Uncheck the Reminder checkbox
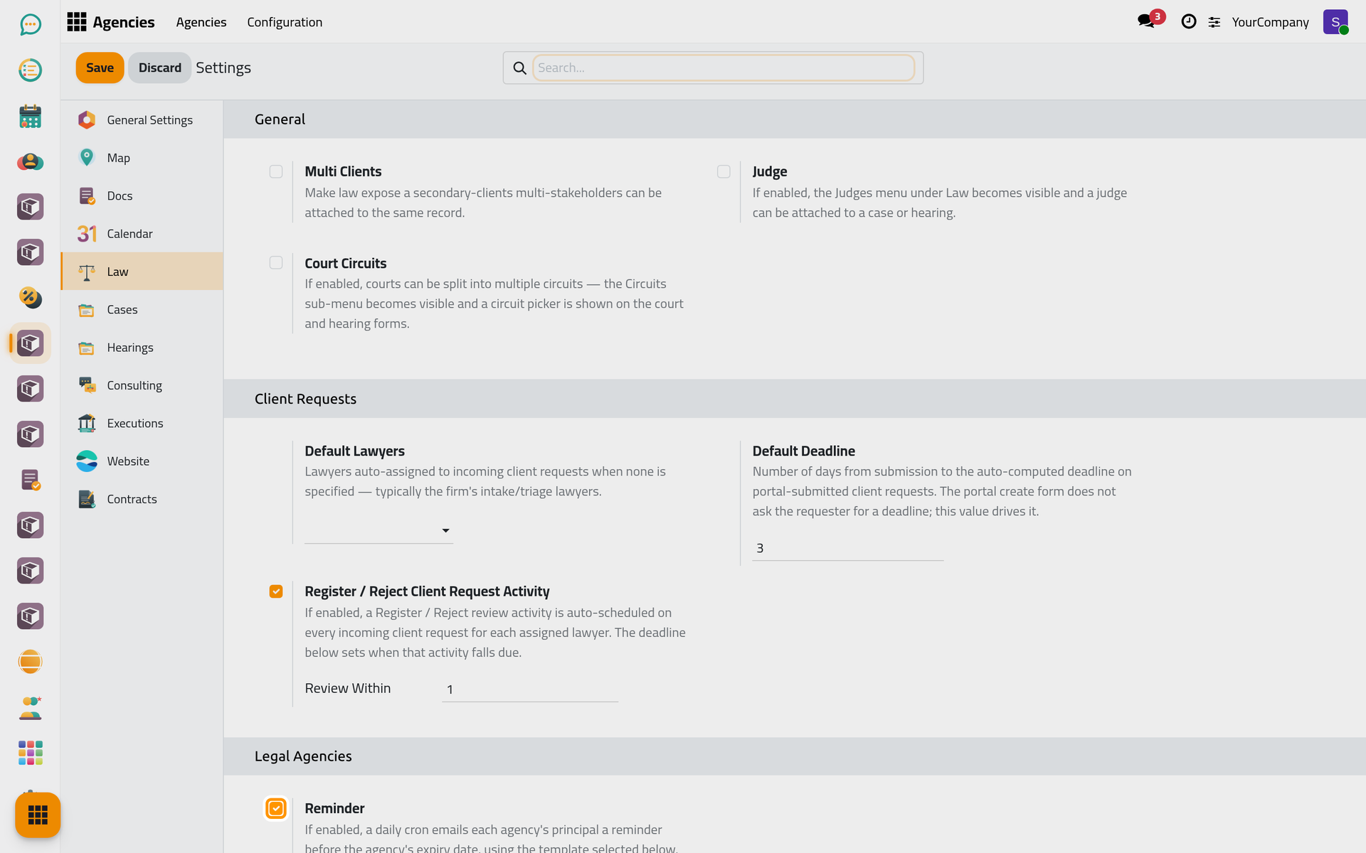This screenshot has height=853, width=1366. [x=276, y=808]
